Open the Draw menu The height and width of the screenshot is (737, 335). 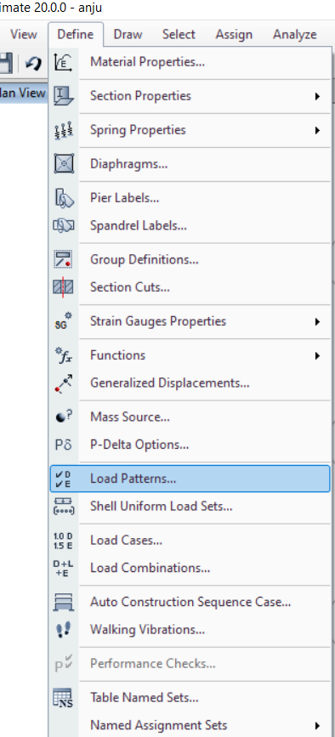click(128, 34)
